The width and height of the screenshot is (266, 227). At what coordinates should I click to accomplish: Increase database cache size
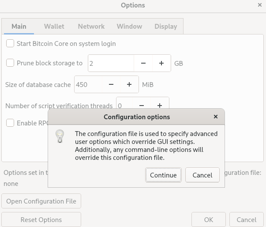pyautogui.click(x=129, y=84)
